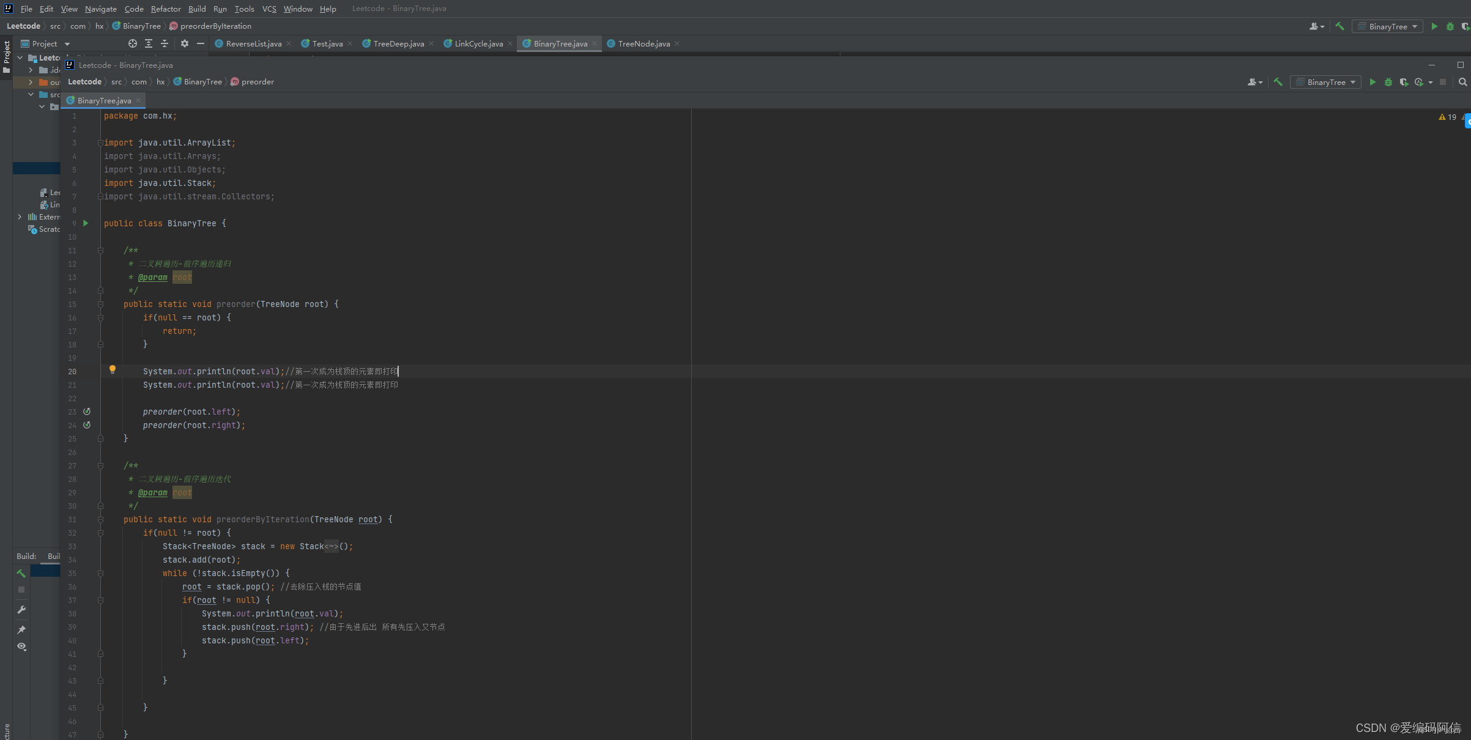Click the Search Everywhere magnifier icon
The height and width of the screenshot is (740, 1471).
tap(1462, 82)
